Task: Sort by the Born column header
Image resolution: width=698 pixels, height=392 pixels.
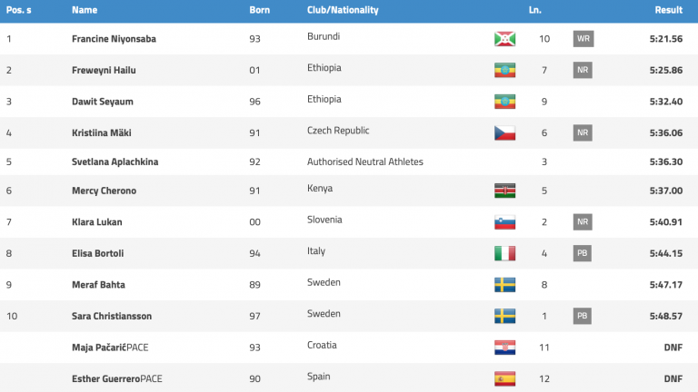Action: point(259,10)
